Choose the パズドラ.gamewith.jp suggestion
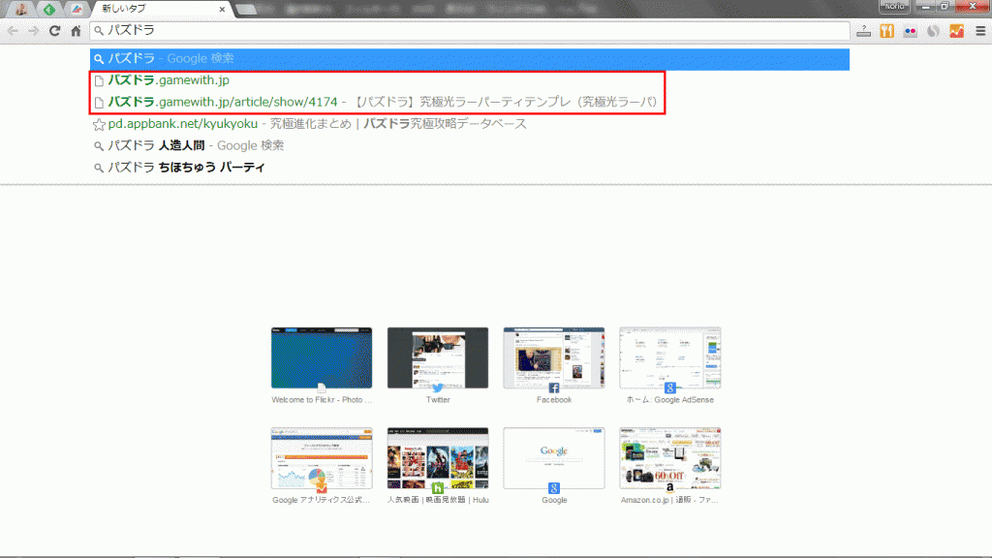The image size is (992, 558). coord(169,80)
